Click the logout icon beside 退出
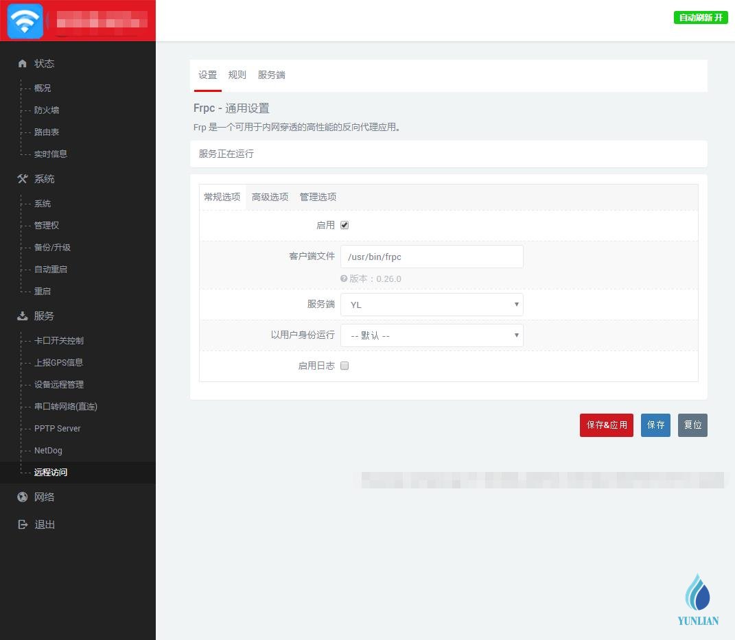The image size is (735, 640). 23,525
